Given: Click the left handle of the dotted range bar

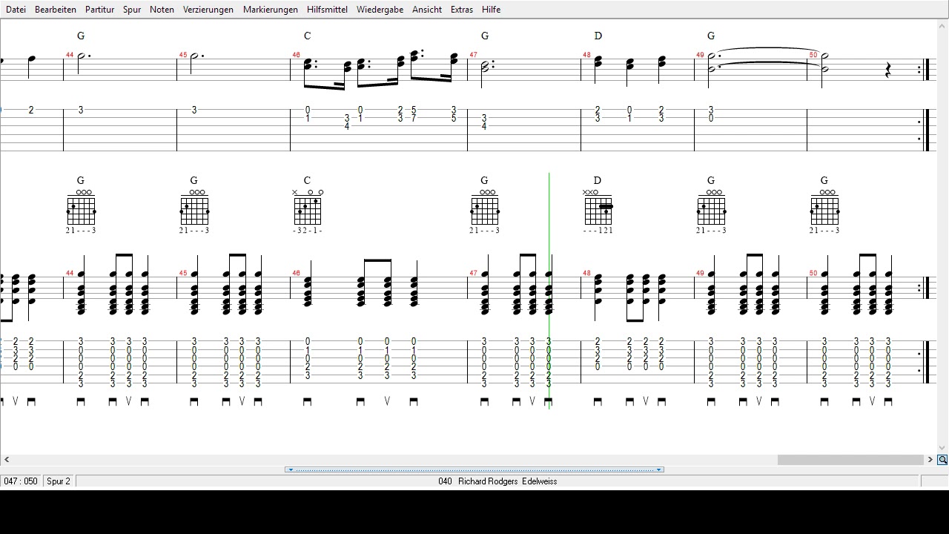Looking at the screenshot, I should [x=291, y=469].
